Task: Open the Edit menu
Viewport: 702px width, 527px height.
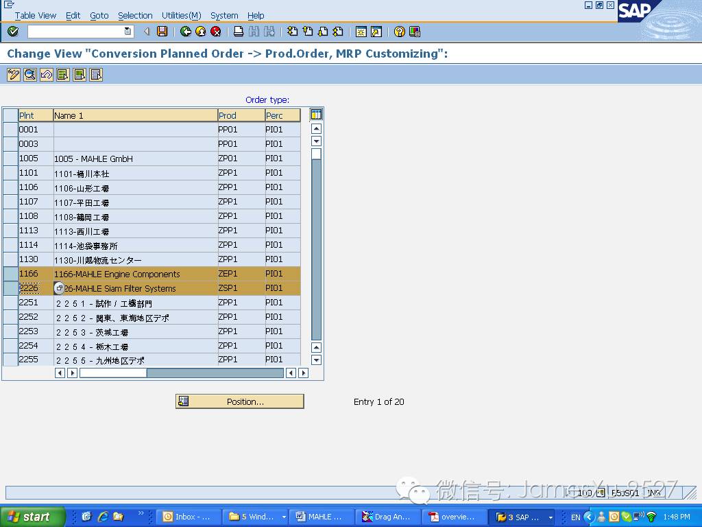Action: click(73, 15)
